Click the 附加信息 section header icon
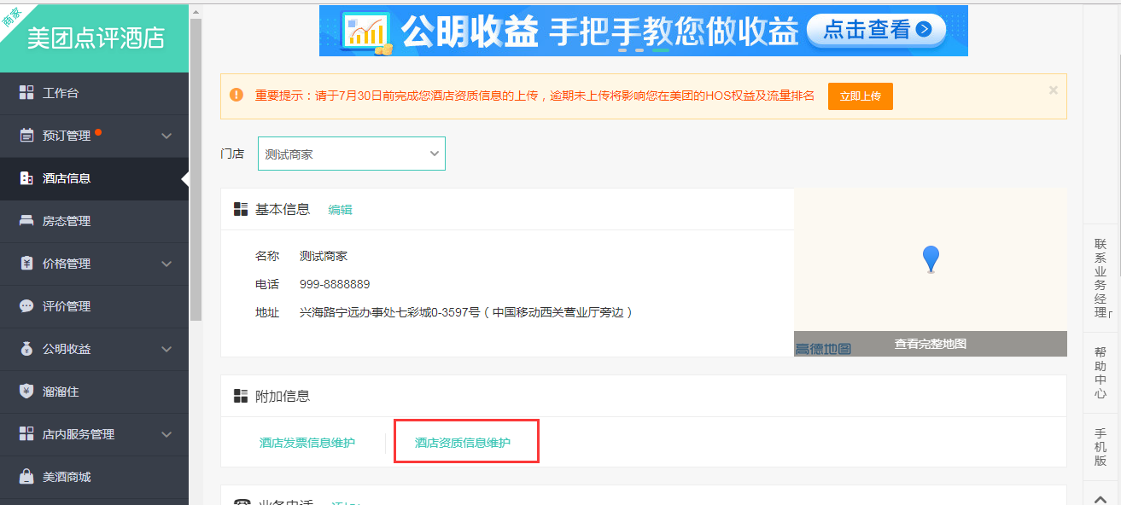 pyautogui.click(x=241, y=396)
